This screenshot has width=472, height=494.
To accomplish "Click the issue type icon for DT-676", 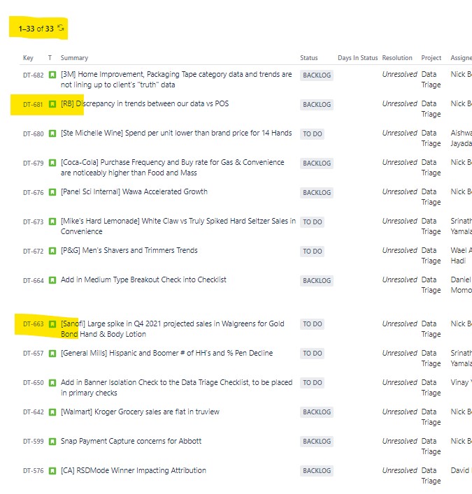I will 52,192.
